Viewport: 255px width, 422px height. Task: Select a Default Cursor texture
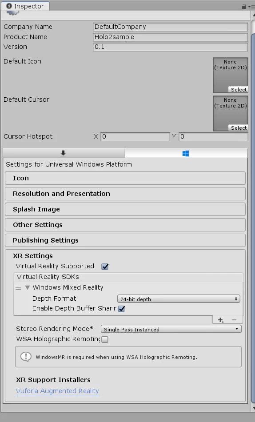[238, 128]
